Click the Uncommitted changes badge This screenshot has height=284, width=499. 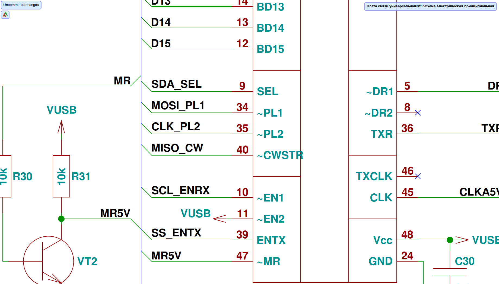click(x=21, y=5)
